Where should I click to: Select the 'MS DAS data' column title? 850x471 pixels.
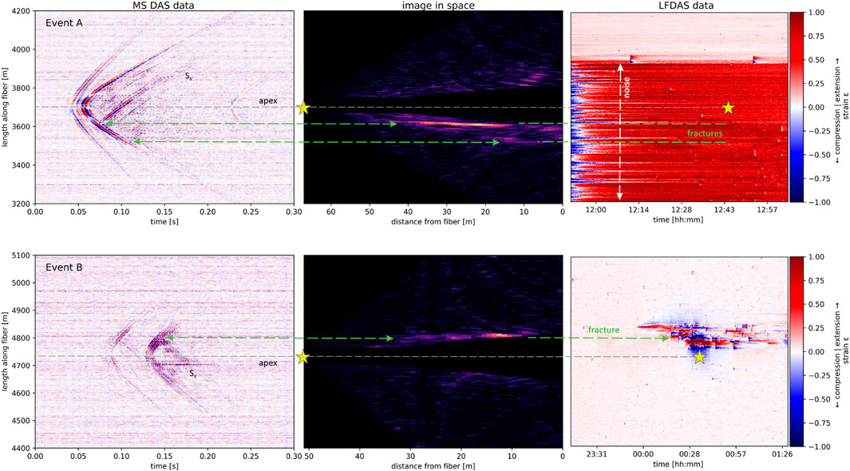pos(164,6)
